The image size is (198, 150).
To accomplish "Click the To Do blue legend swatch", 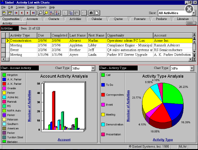I will (x=103, y=85).
